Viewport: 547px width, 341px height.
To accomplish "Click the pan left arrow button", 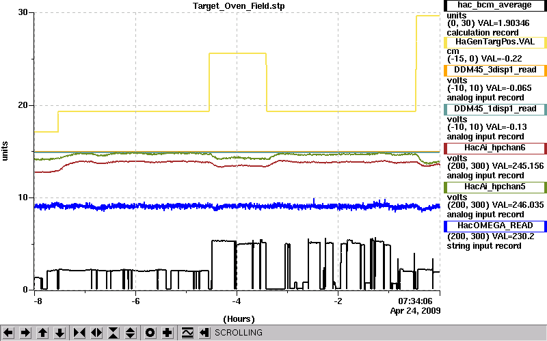I will (x=9, y=333).
